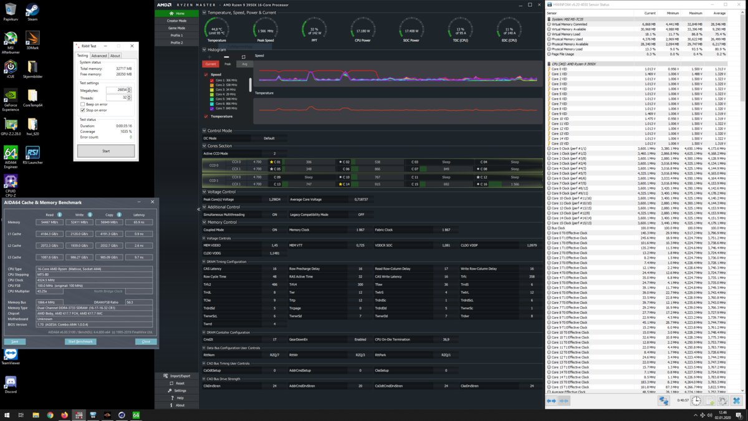Viewport: 748px width, 421px height.
Task: Open the Skjermbilder folder on the desktop
Action: tap(32, 69)
